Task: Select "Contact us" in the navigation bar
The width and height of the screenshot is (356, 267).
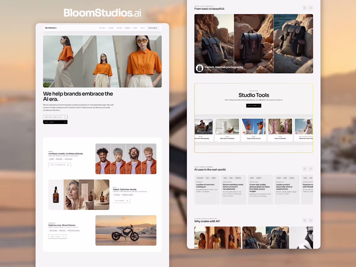Action: [143, 28]
